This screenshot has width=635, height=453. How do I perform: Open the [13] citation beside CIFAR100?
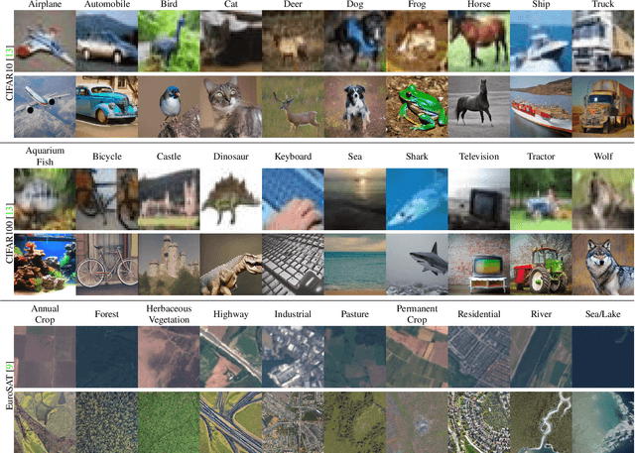[x=9, y=209]
